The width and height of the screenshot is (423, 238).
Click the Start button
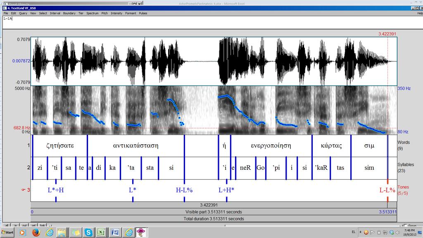click(7, 232)
